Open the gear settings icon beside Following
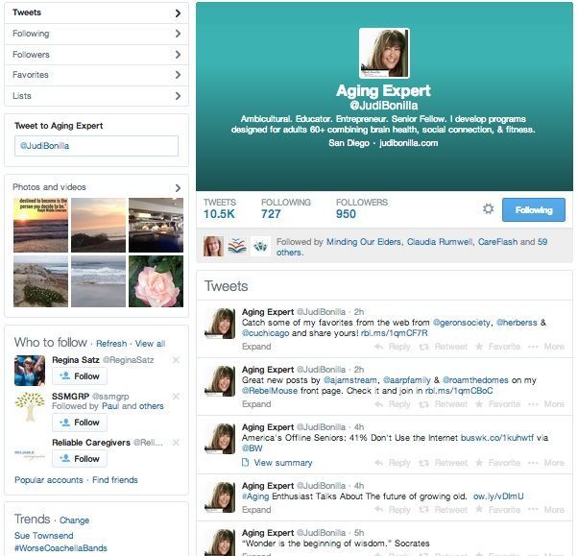Screen dimensions: 578x556 pyautogui.click(x=488, y=209)
